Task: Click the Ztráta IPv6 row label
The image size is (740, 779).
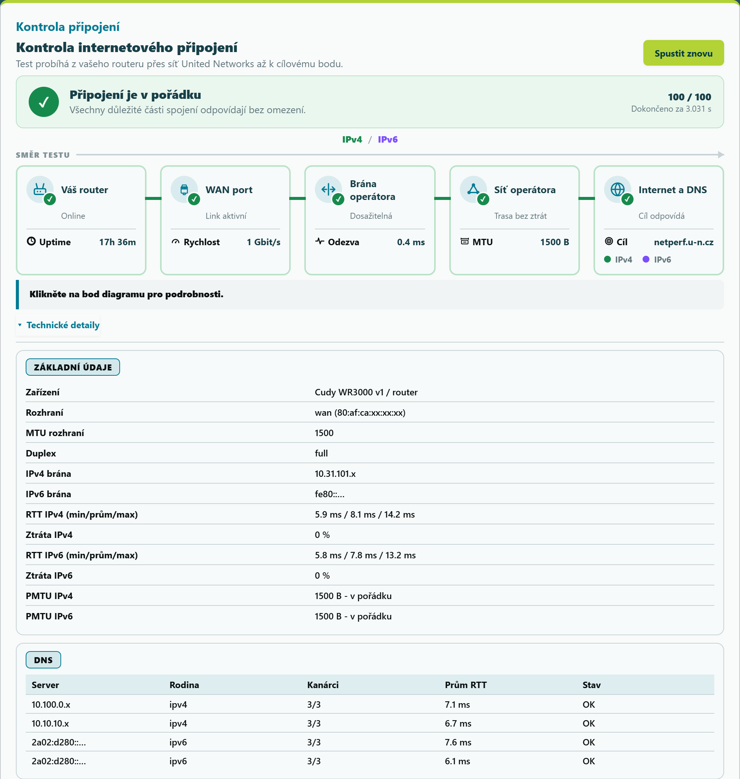Action: pos(49,576)
